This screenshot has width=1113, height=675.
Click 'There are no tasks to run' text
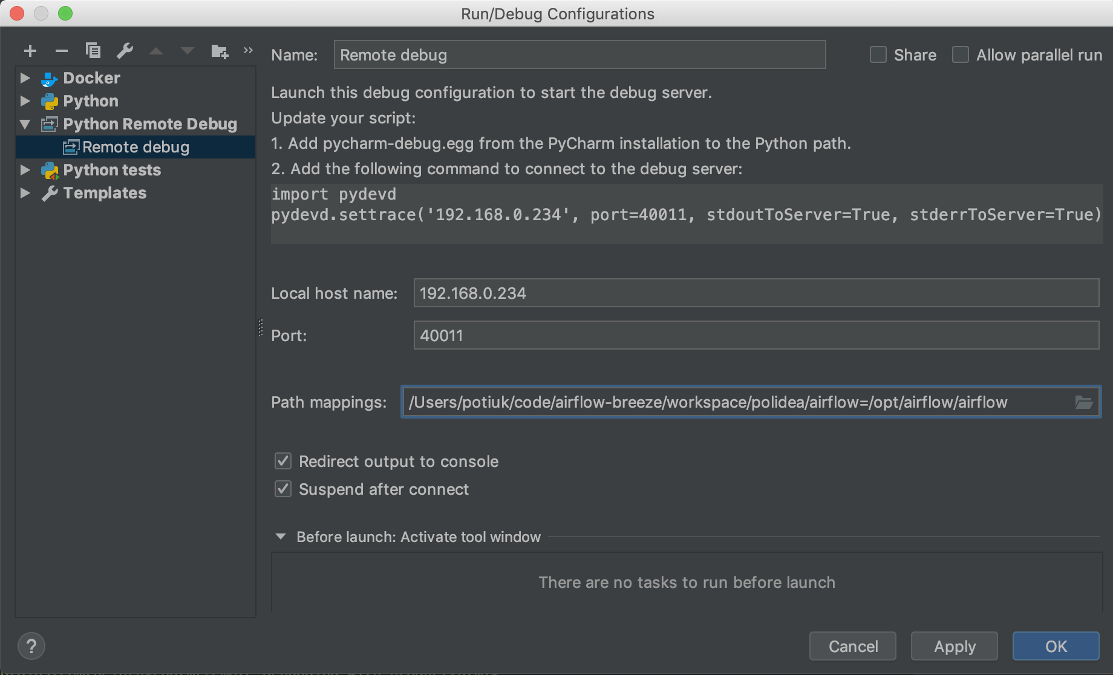click(x=687, y=582)
